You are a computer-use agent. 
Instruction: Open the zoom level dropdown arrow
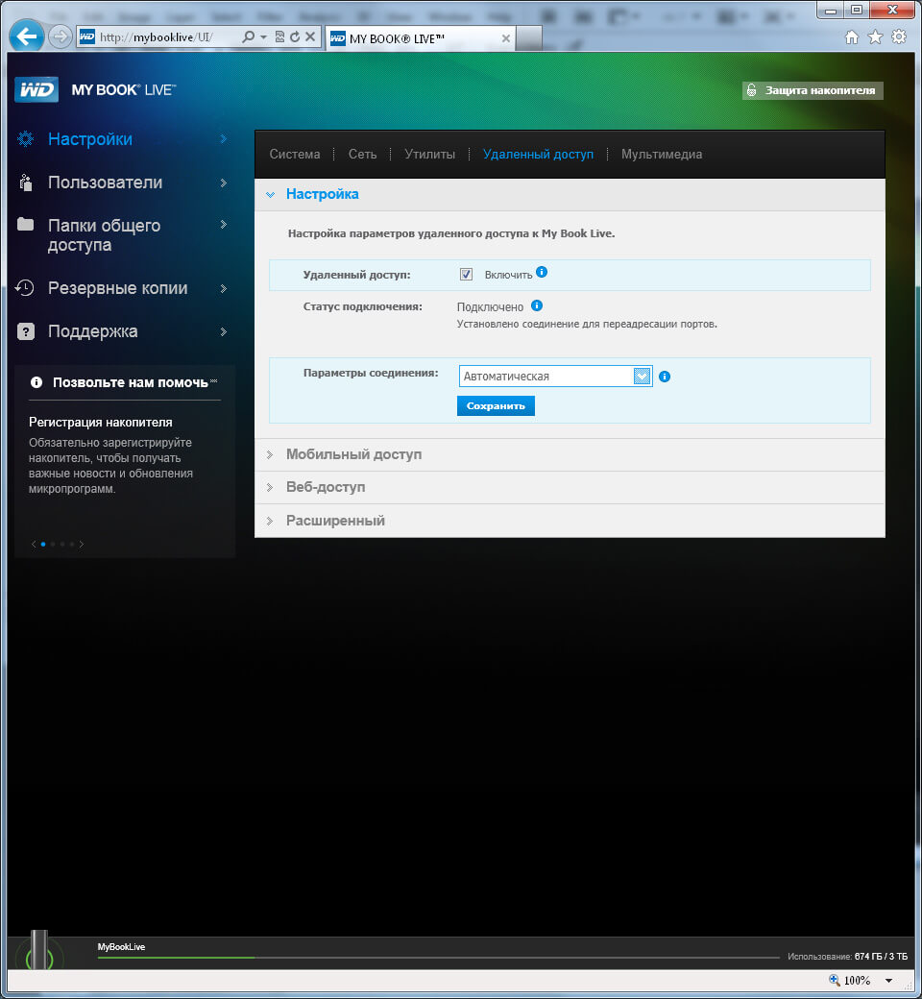pyautogui.click(x=888, y=981)
